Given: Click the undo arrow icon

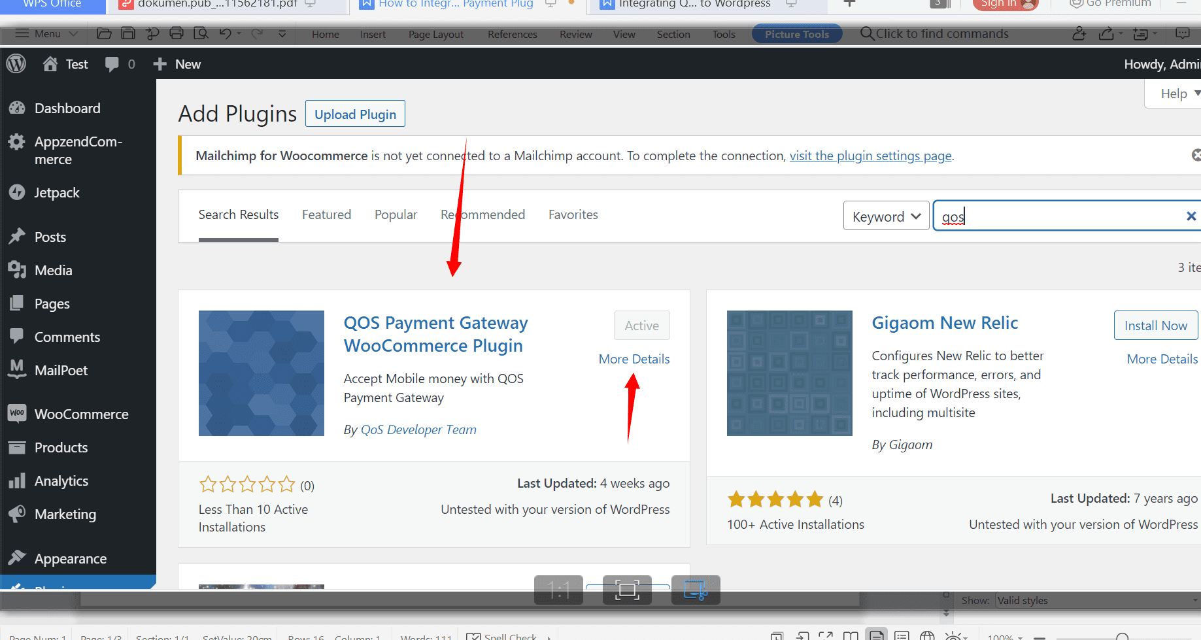Looking at the screenshot, I should click(x=226, y=34).
